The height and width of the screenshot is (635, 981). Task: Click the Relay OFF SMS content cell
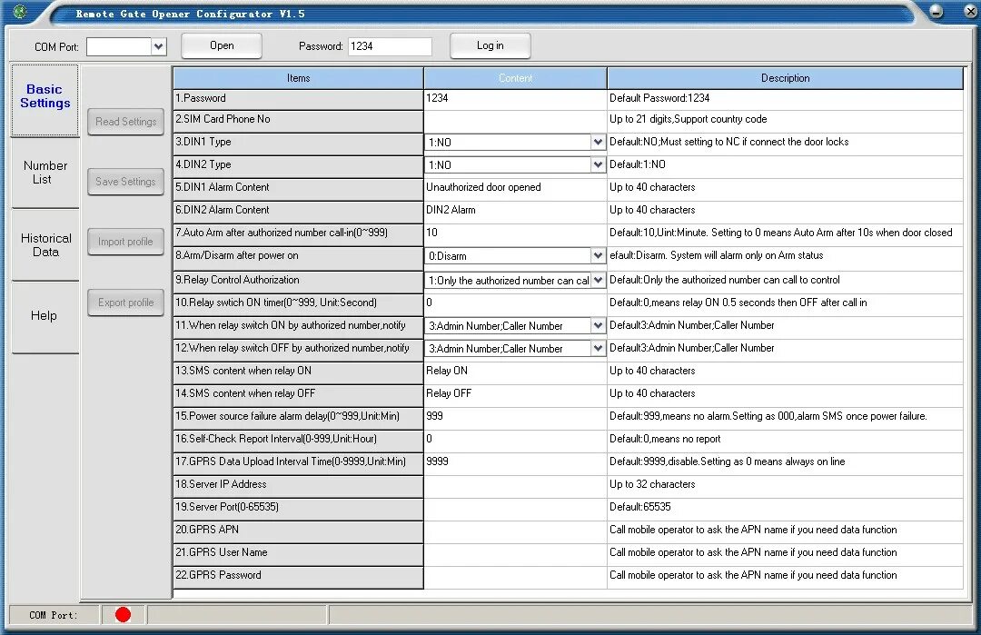tap(515, 394)
